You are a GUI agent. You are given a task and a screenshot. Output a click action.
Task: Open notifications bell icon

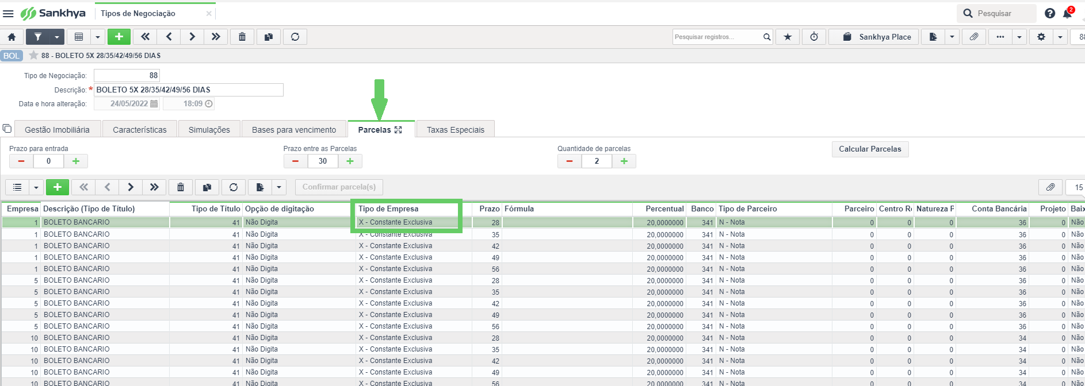coord(1068,13)
